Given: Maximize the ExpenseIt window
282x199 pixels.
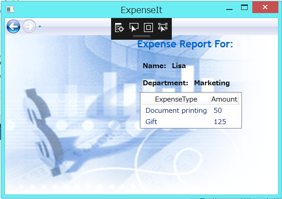Looking at the screenshot, I should pyautogui.click(x=244, y=7).
